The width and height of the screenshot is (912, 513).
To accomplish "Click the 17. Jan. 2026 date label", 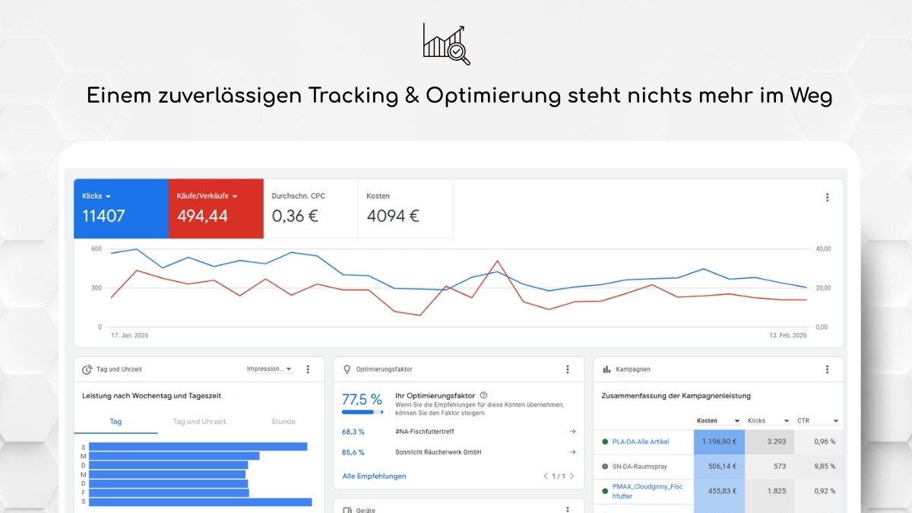I will coord(131,335).
